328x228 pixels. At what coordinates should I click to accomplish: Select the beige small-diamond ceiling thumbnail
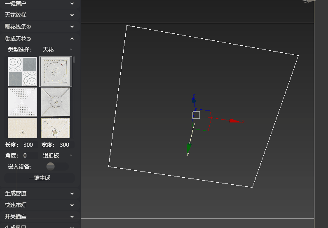[x=22, y=128]
